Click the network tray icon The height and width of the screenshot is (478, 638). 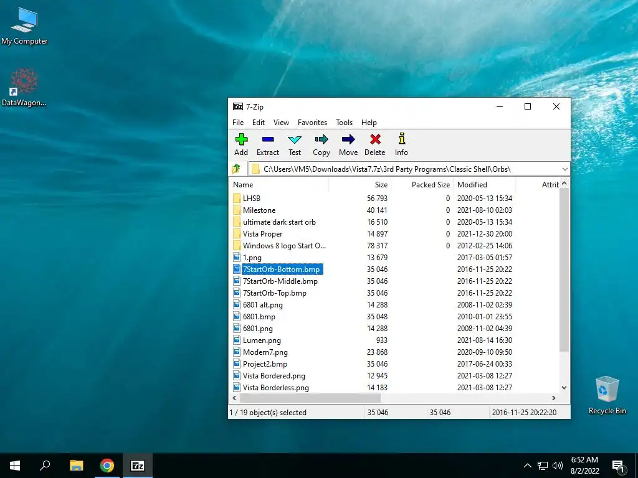[543, 466]
